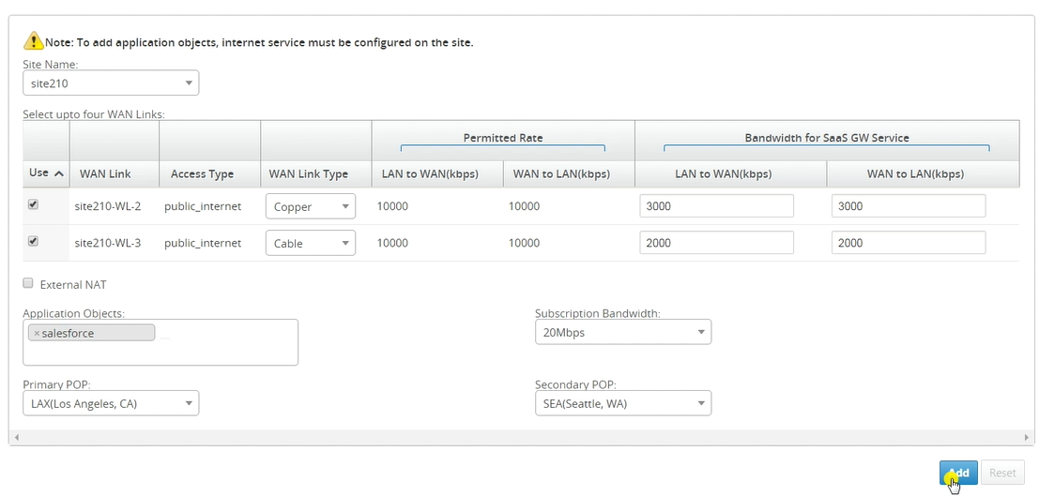Click the Add button

(x=958, y=473)
